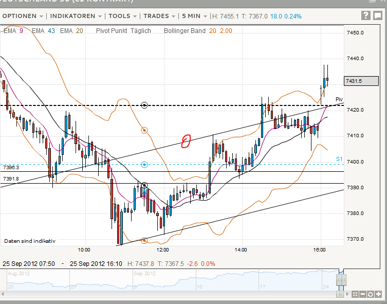Image resolution: width=387 pixels, height=304 pixels.
Task: Grab the left navigator range handle
Action: (339, 280)
